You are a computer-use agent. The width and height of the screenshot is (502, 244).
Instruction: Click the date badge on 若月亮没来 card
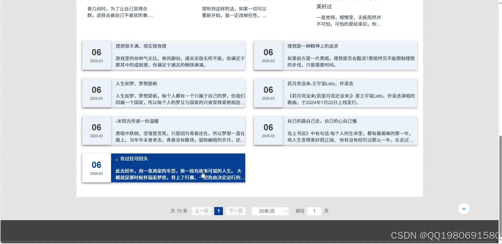(x=268, y=93)
